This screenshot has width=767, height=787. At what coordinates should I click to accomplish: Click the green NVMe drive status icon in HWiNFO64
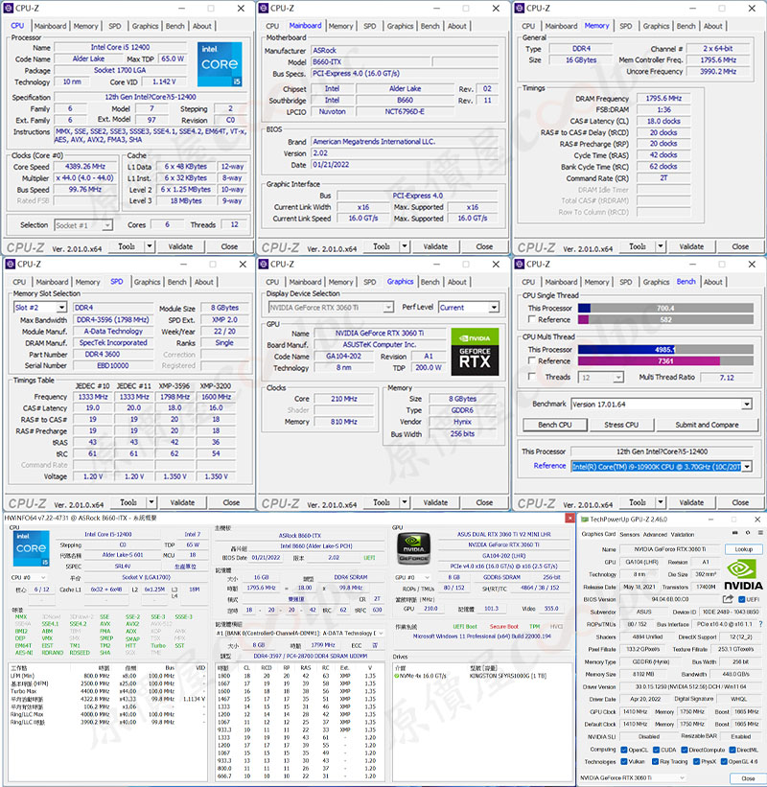pyautogui.click(x=397, y=676)
